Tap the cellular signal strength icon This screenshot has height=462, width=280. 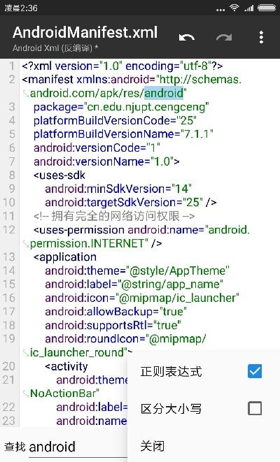[x=249, y=8]
